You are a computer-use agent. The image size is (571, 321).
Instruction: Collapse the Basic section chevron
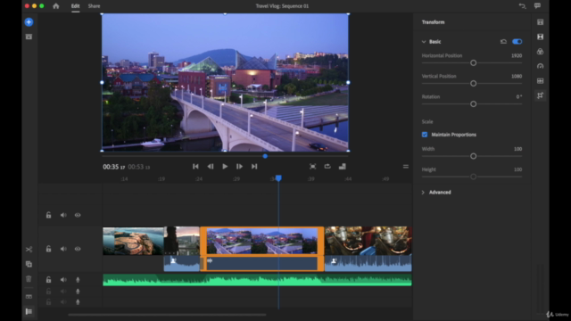[x=424, y=42]
